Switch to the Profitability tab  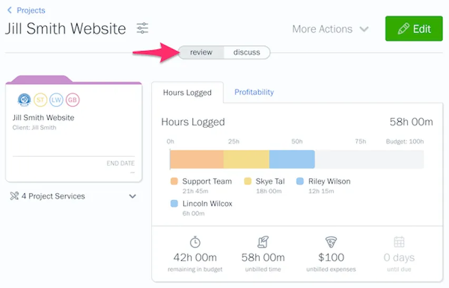[x=254, y=92]
